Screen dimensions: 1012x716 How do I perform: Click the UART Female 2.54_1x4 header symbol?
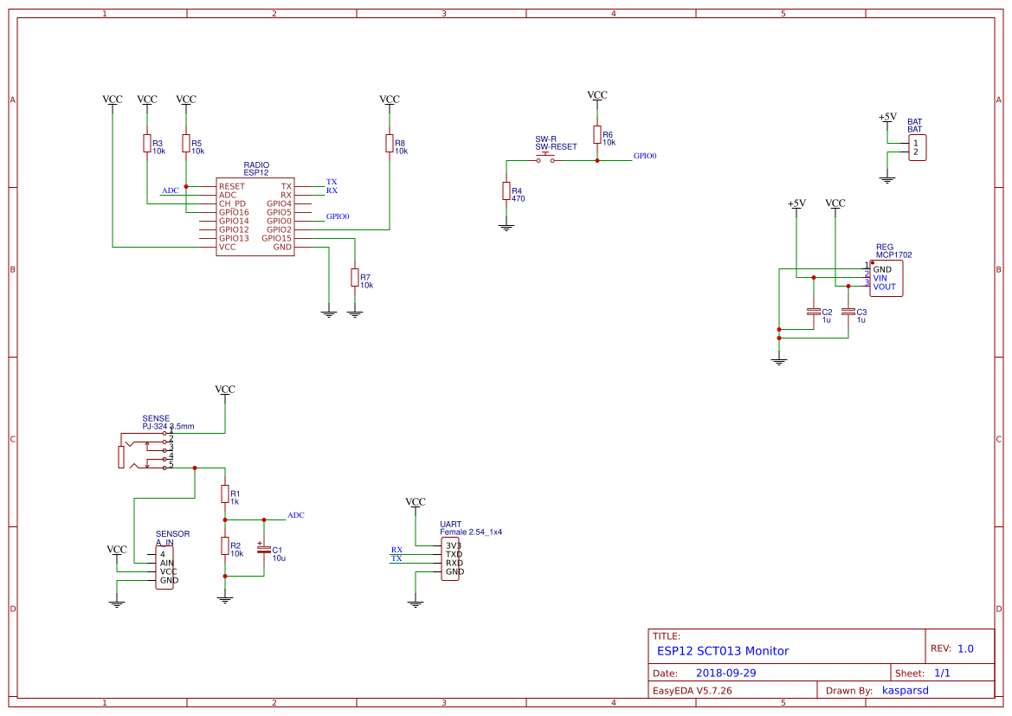point(449,559)
